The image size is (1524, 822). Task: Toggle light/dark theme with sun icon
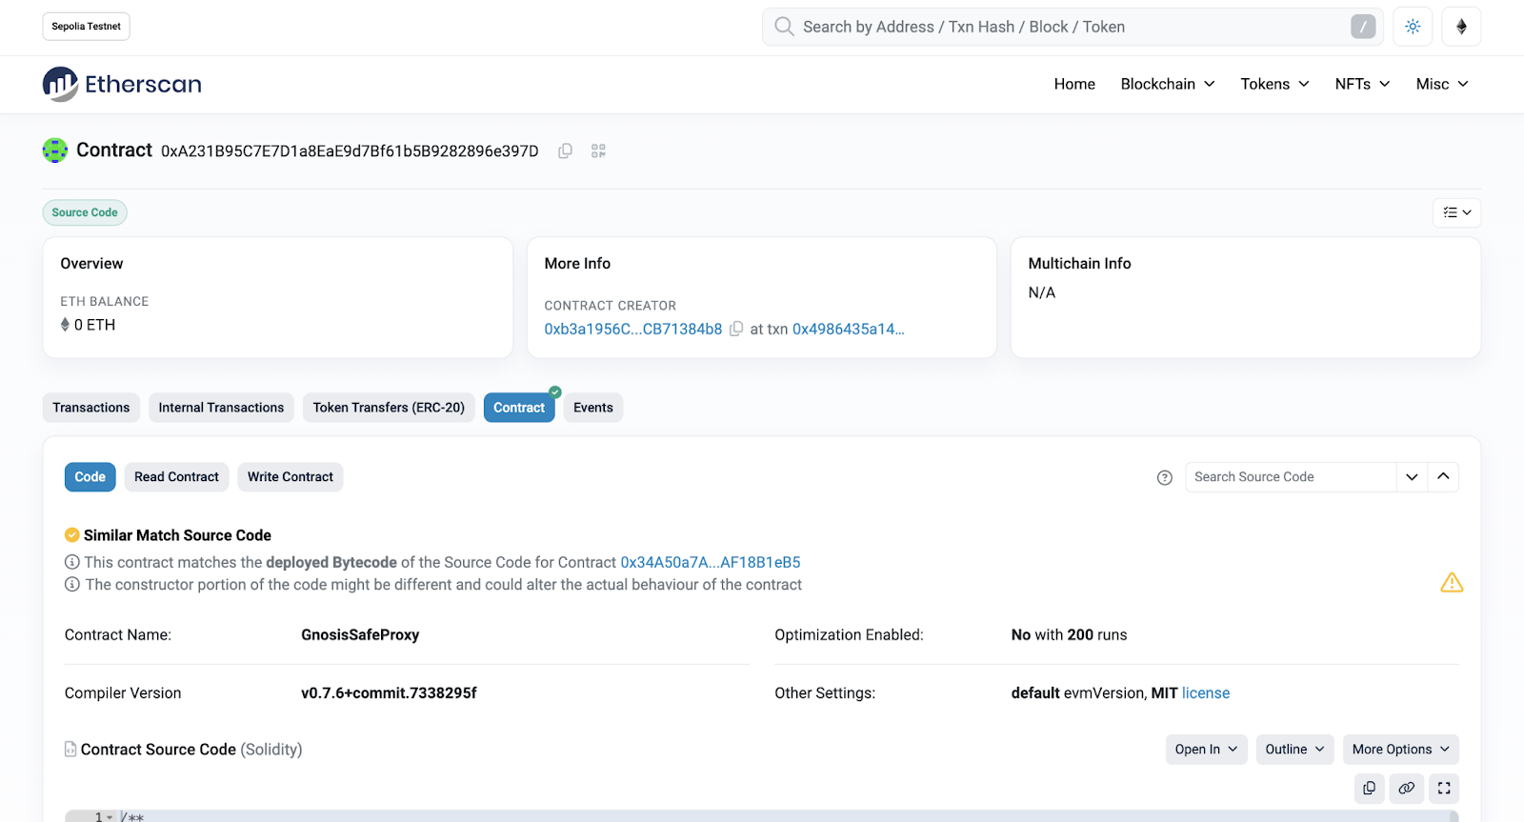point(1413,27)
